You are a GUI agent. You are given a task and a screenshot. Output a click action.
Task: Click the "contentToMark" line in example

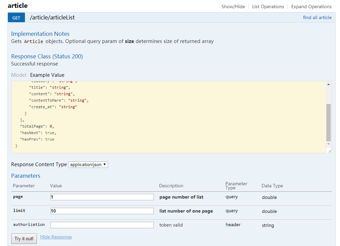pyautogui.click(x=59, y=100)
